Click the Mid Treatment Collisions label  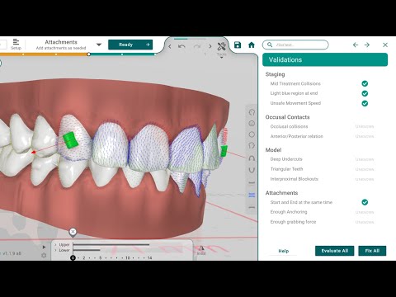[295, 83]
